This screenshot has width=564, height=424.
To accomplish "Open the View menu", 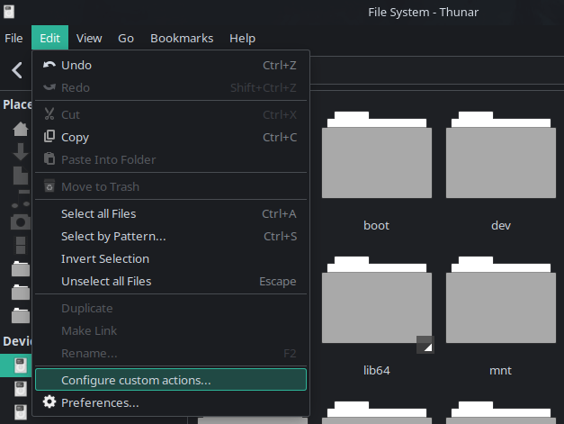I will 89,38.
